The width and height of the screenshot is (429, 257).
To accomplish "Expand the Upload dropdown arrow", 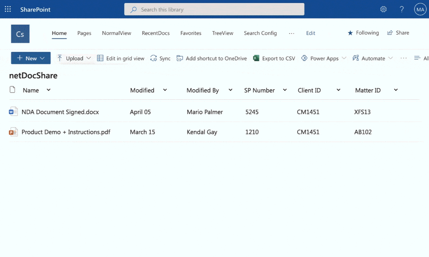I will 89,58.
